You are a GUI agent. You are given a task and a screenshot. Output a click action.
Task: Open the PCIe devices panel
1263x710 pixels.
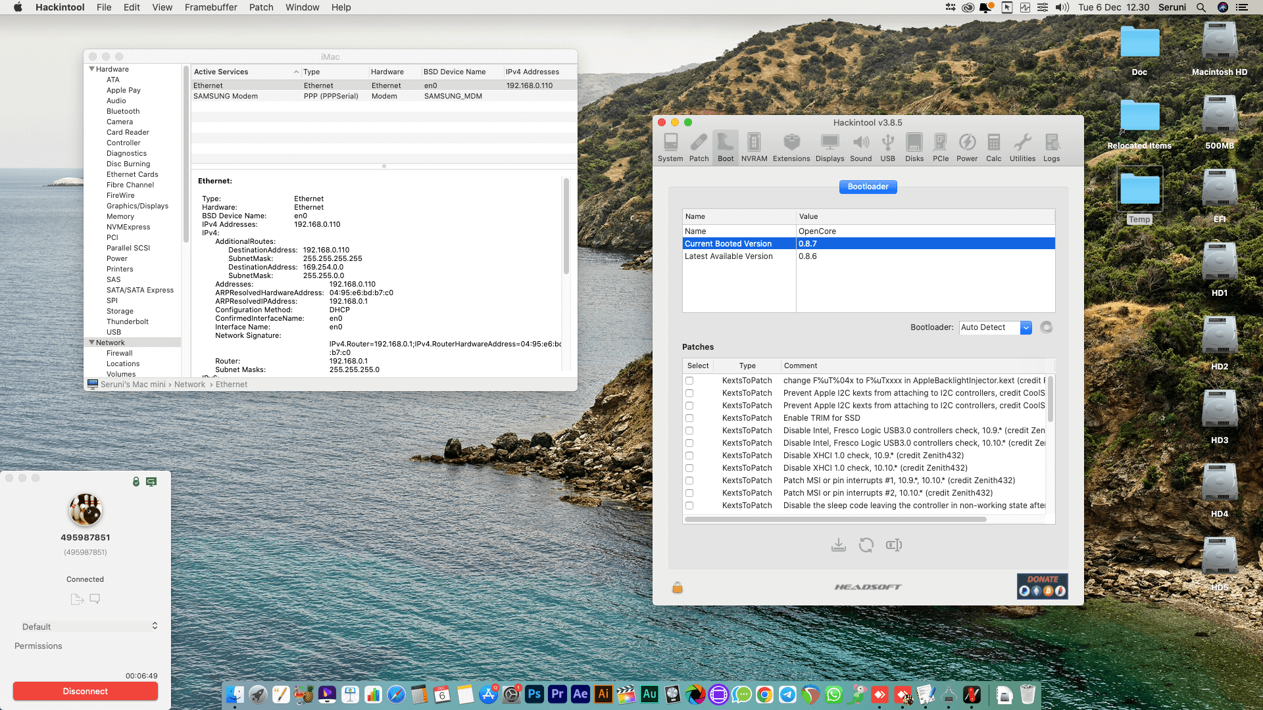[x=941, y=146]
